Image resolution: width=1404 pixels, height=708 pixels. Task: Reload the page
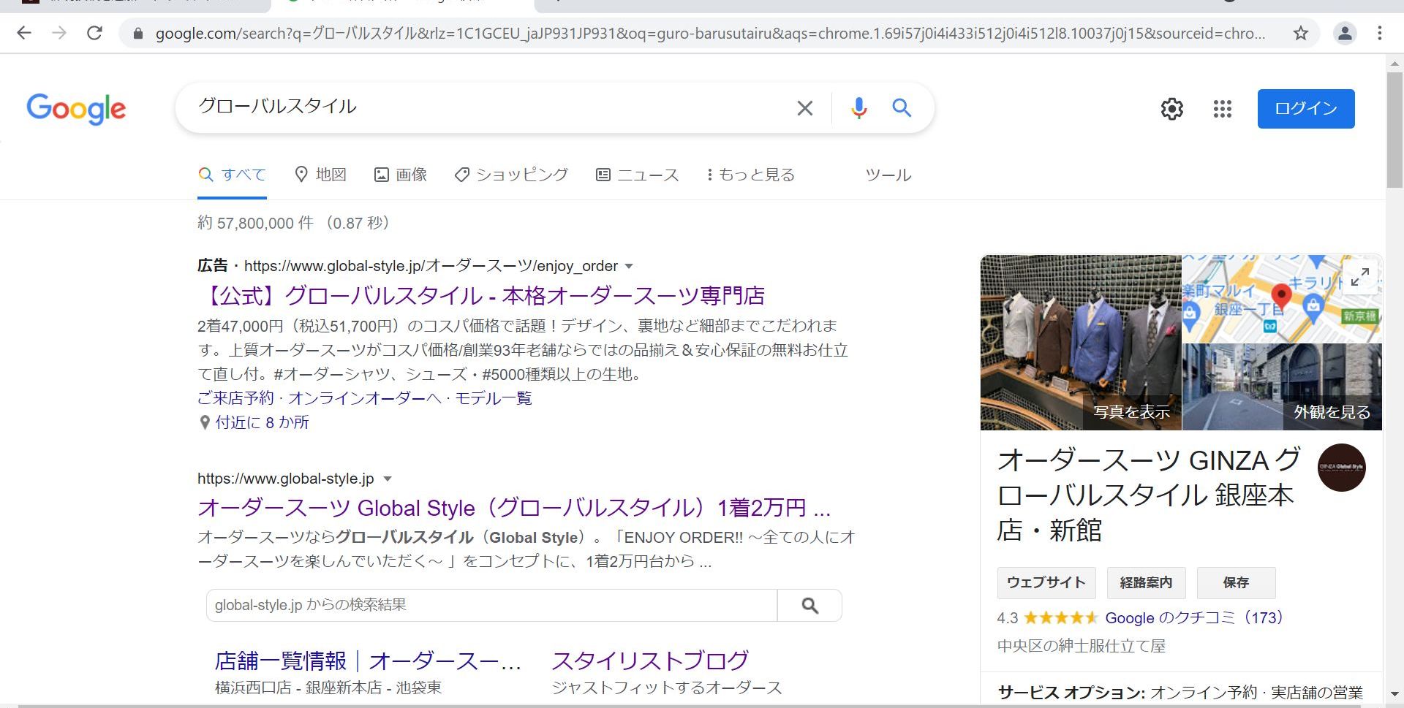94,33
